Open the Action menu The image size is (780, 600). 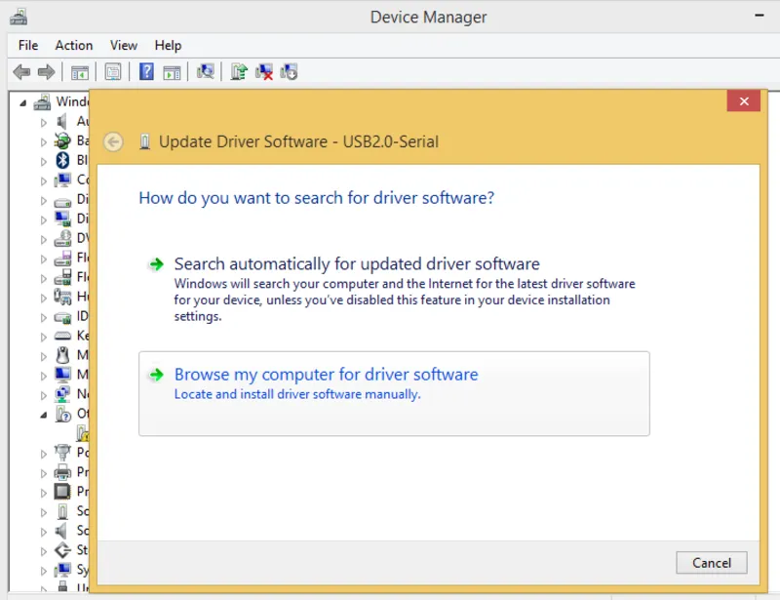pos(73,45)
